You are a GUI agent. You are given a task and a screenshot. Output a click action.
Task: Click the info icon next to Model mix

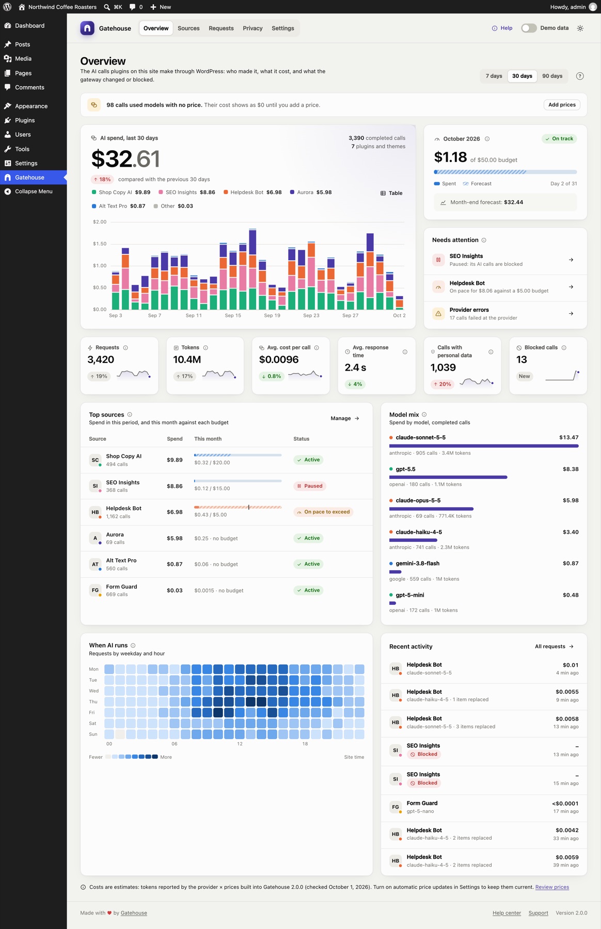click(424, 414)
